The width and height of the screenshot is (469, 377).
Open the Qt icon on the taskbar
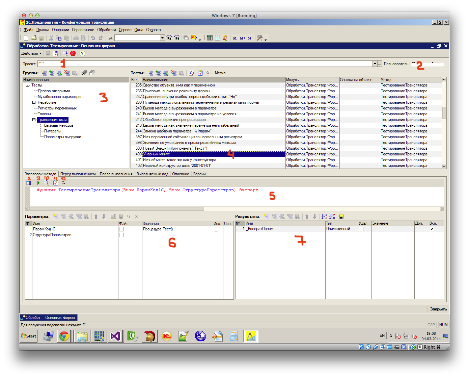[x=132, y=336]
